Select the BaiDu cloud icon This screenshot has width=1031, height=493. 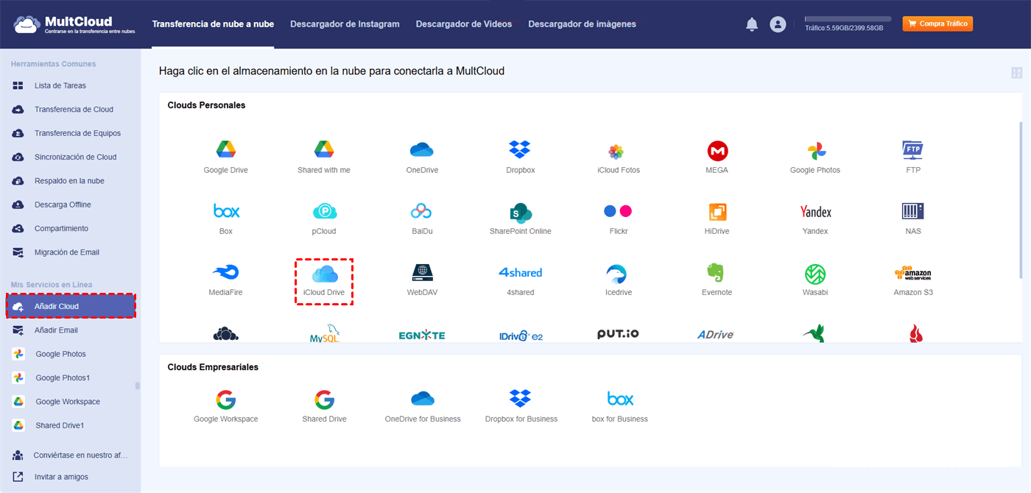[422, 211]
